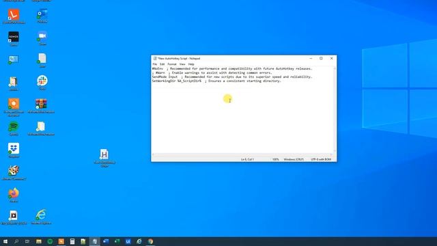Open the Edit menu in Notepad
The height and width of the screenshot is (246, 437).
[163, 64]
